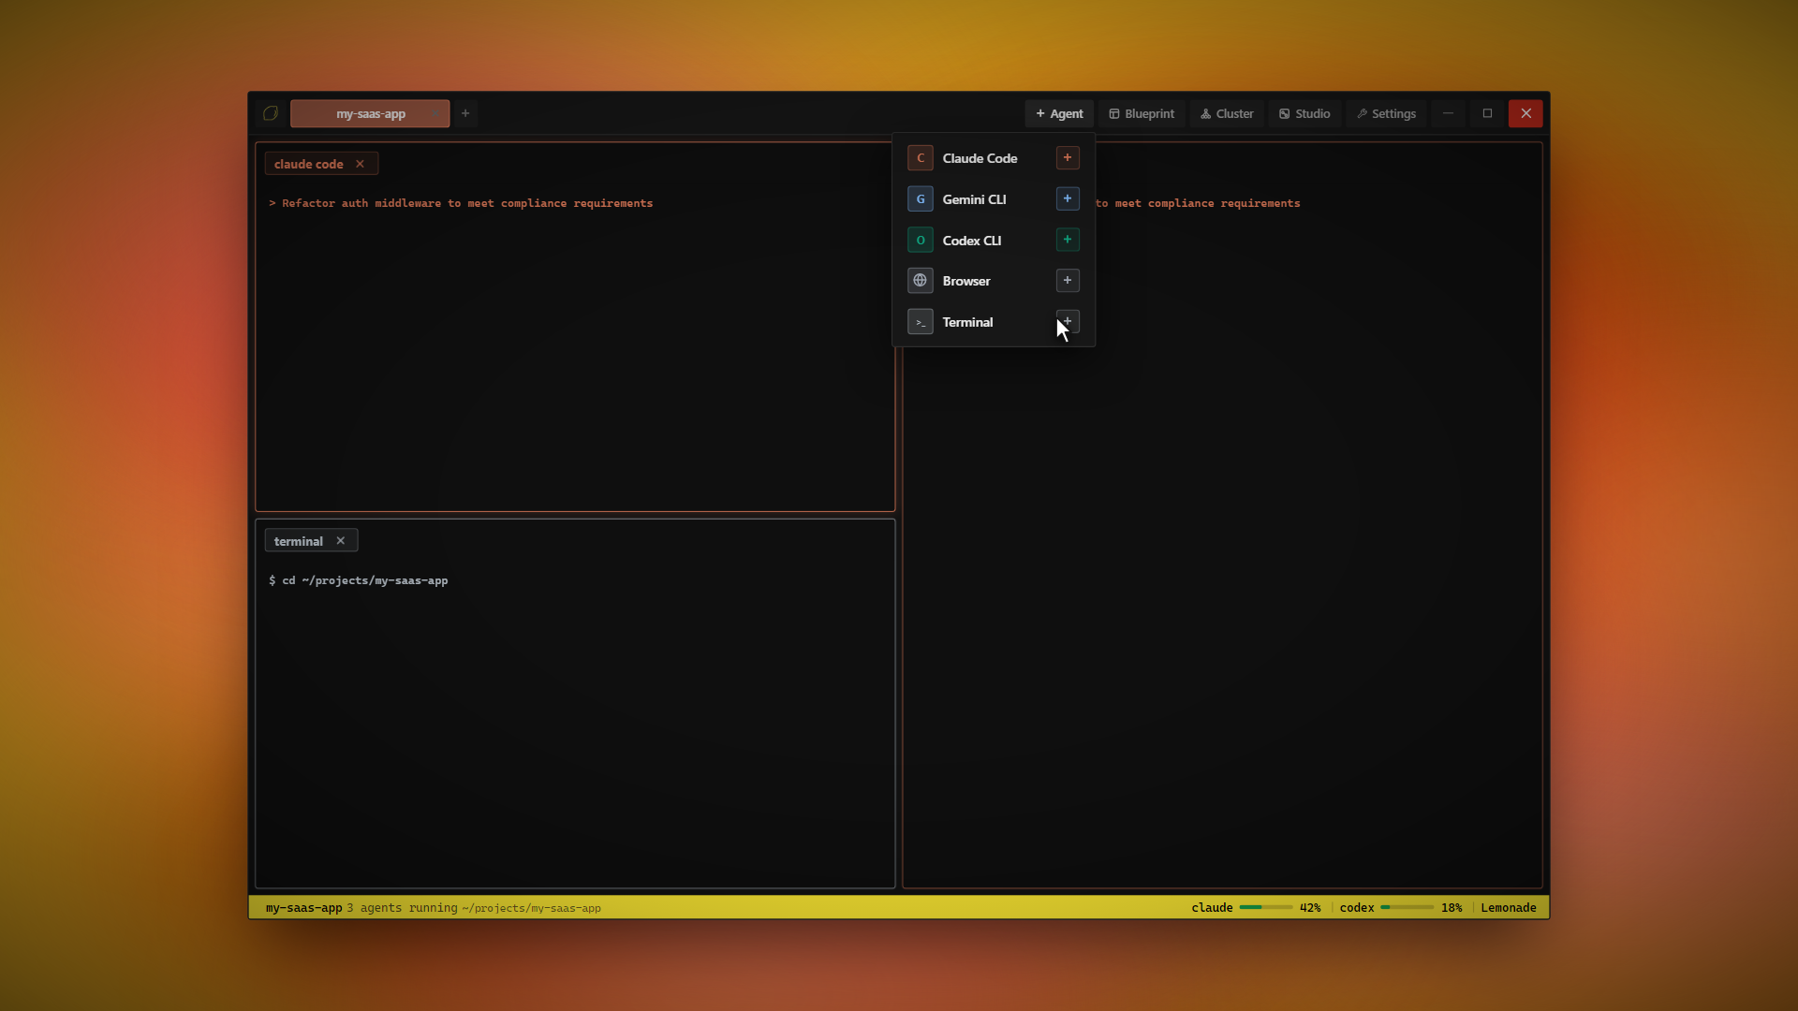Click the Claude Code 'C' icon

[921, 158]
